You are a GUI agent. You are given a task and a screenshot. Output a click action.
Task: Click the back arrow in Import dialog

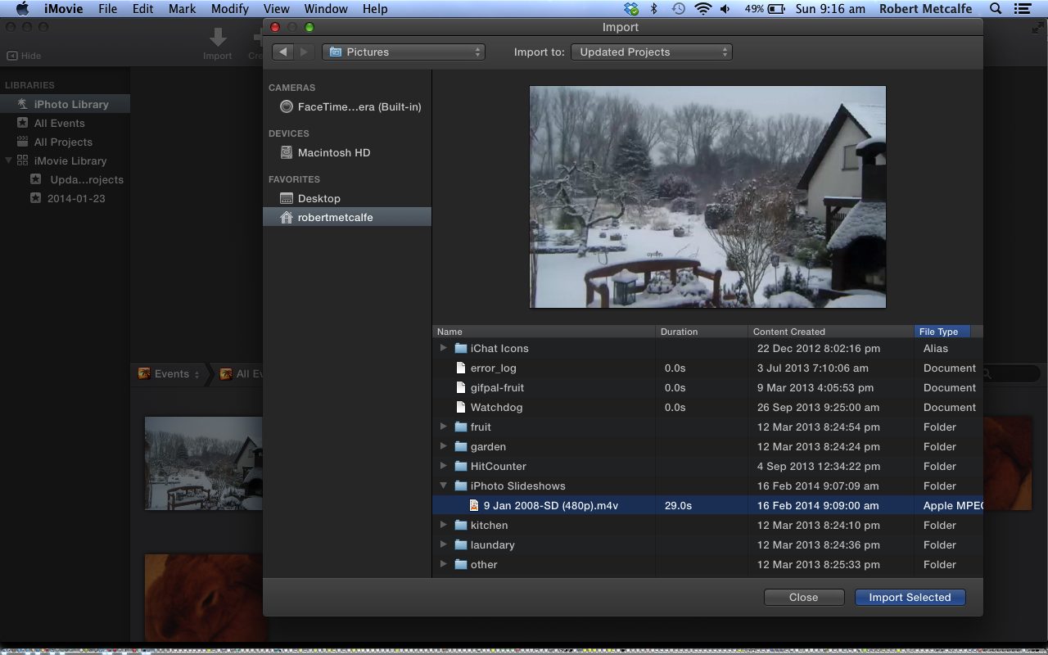pos(282,52)
